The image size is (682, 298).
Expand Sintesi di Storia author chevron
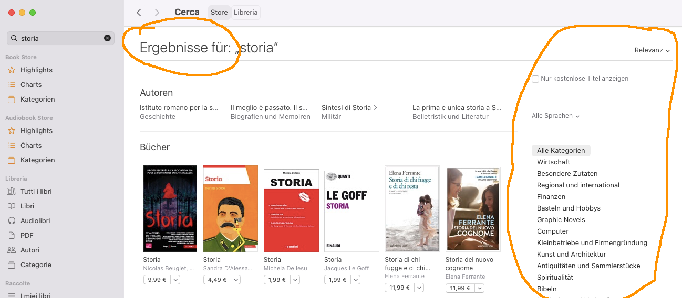375,107
